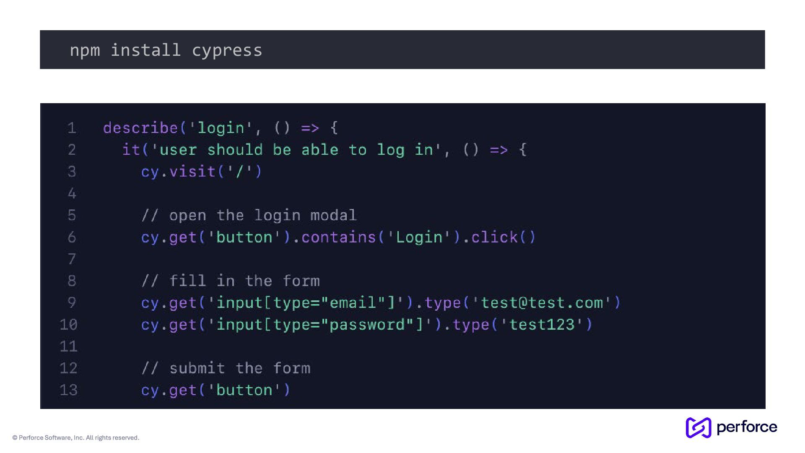Click 'user should be able to log in' text
The width and height of the screenshot is (805, 453).
(296, 150)
